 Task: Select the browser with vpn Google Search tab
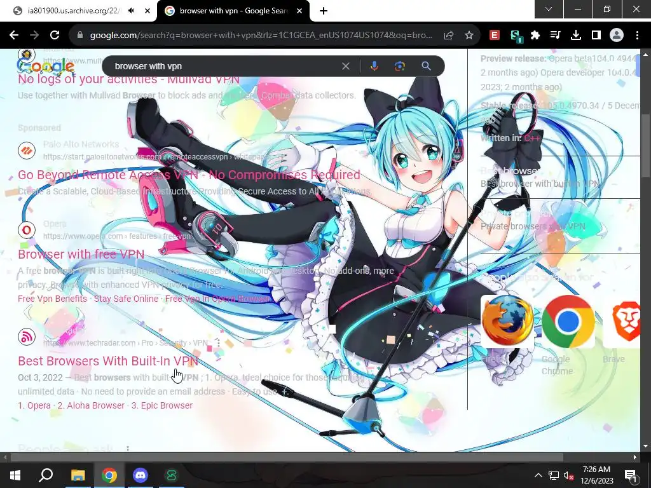click(233, 11)
